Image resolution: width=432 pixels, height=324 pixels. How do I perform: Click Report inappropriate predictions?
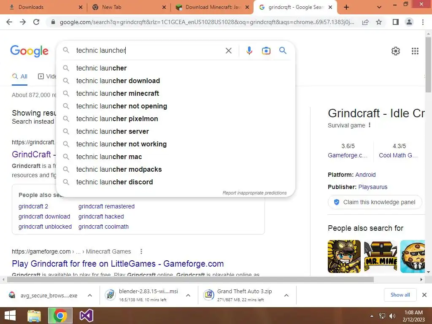coord(254,193)
